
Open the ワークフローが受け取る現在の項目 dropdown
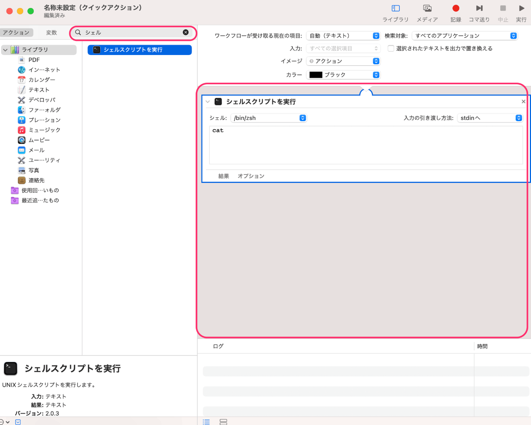(343, 36)
